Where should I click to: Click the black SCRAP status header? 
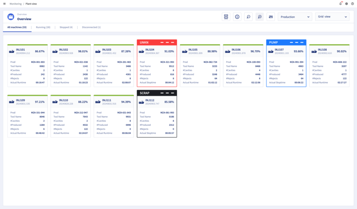coord(157,93)
